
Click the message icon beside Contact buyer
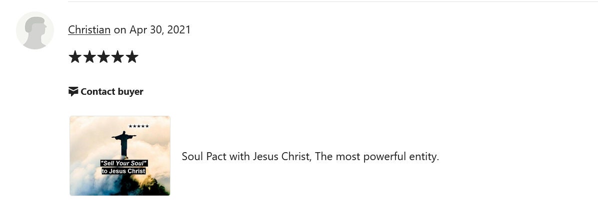coord(73,92)
